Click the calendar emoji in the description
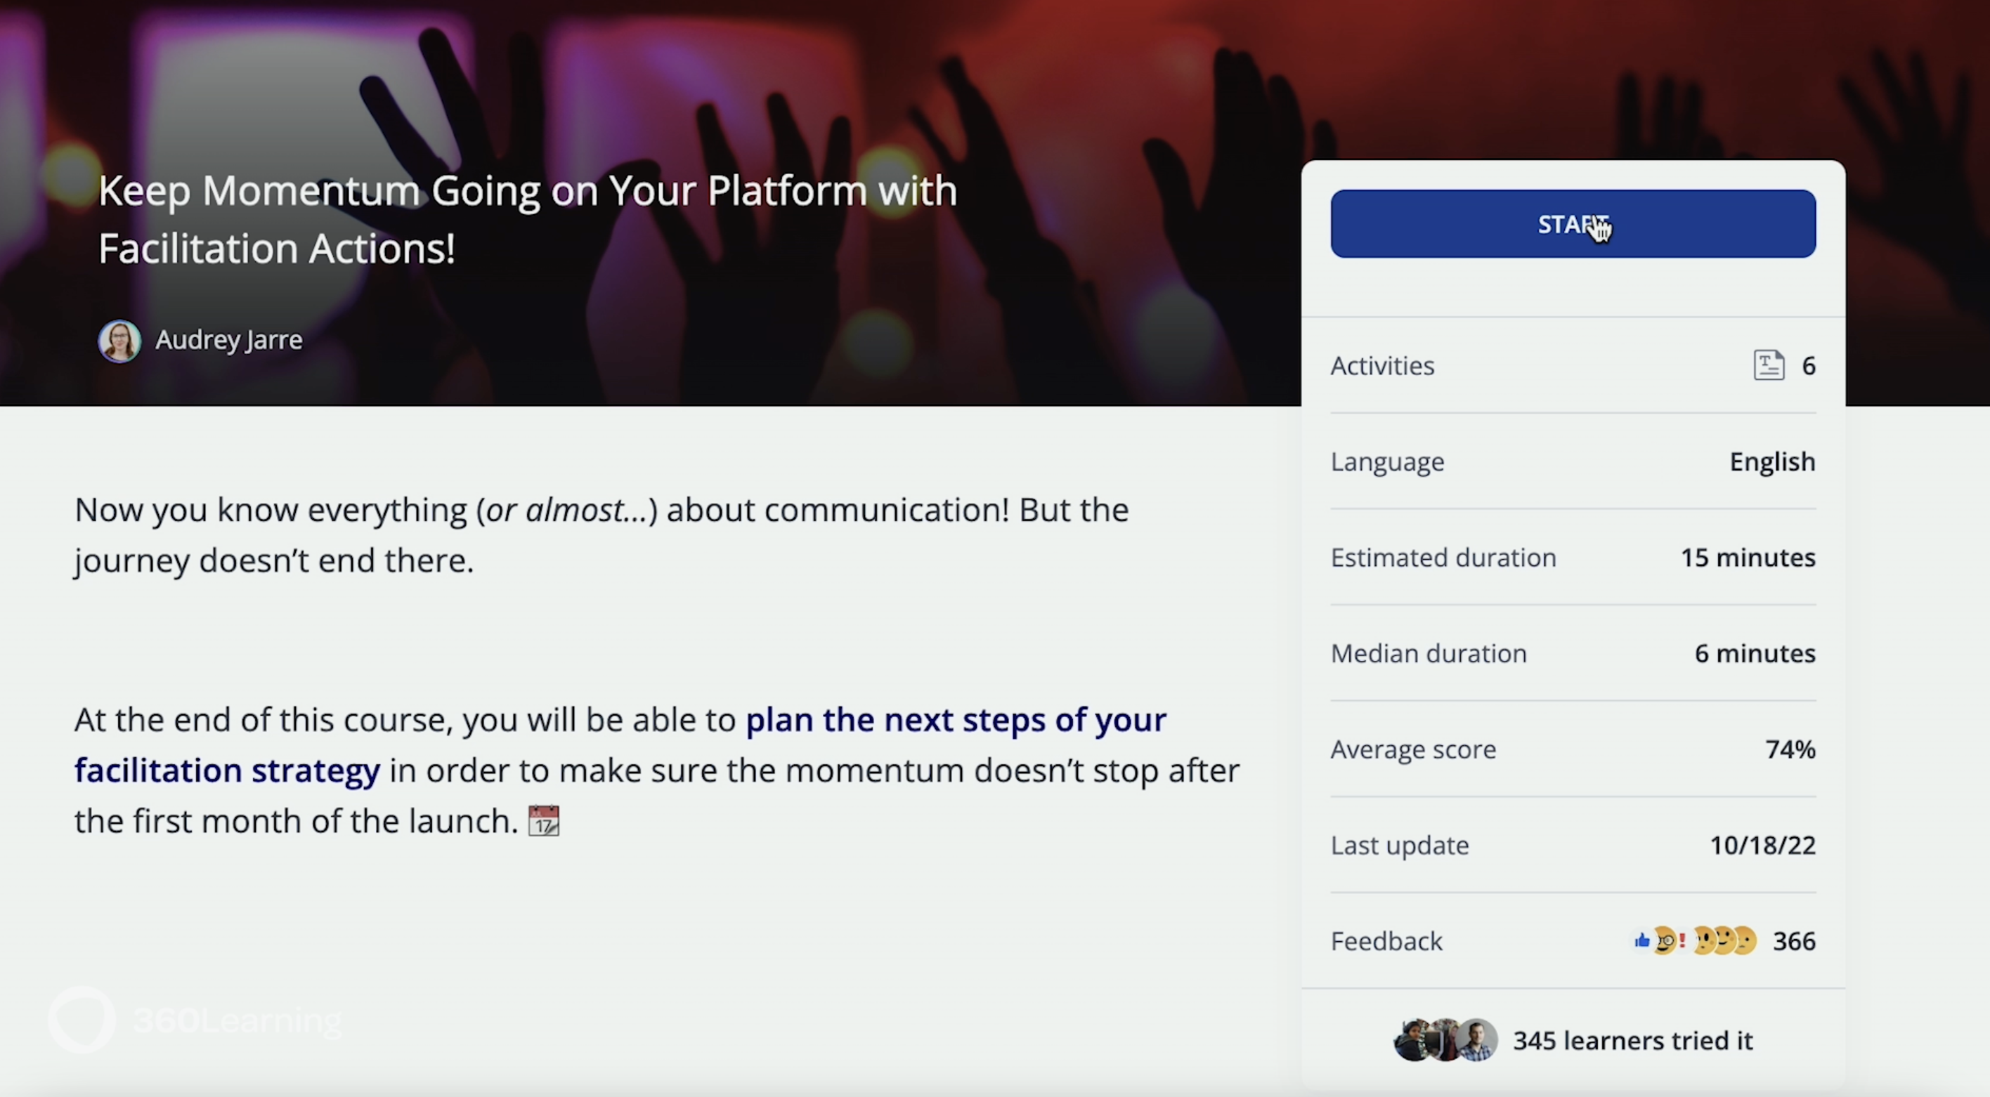 point(543,820)
